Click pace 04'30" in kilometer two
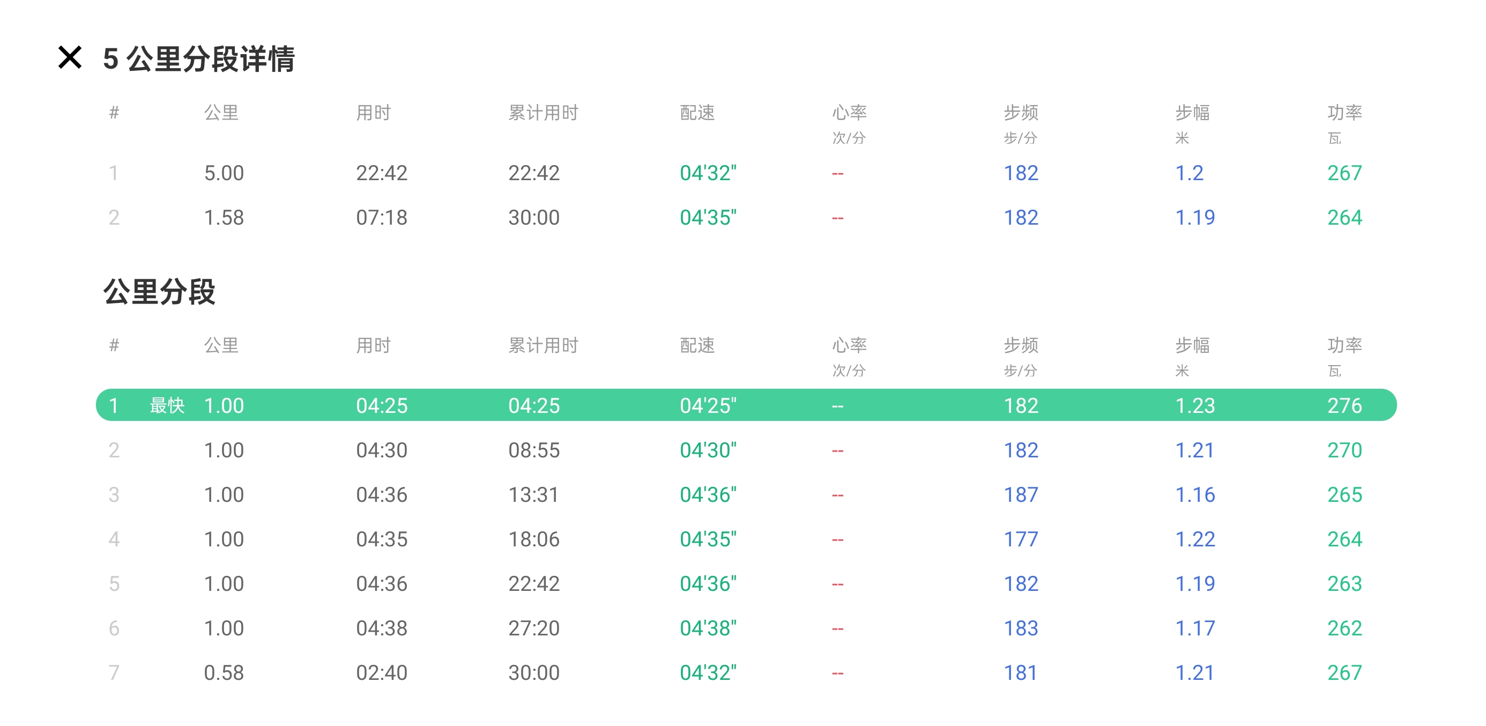The height and width of the screenshot is (726, 1486). point(708,450)
